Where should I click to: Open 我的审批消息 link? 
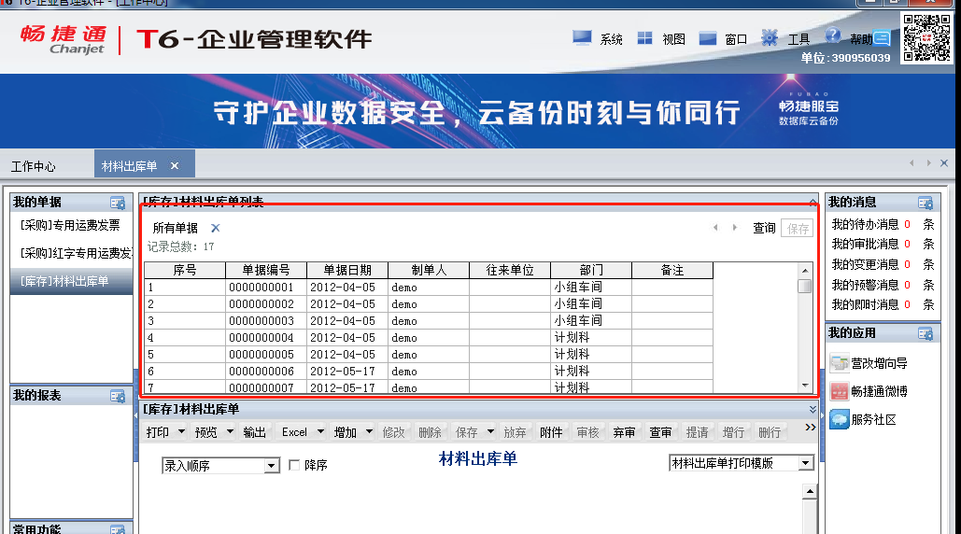(865, 244)
